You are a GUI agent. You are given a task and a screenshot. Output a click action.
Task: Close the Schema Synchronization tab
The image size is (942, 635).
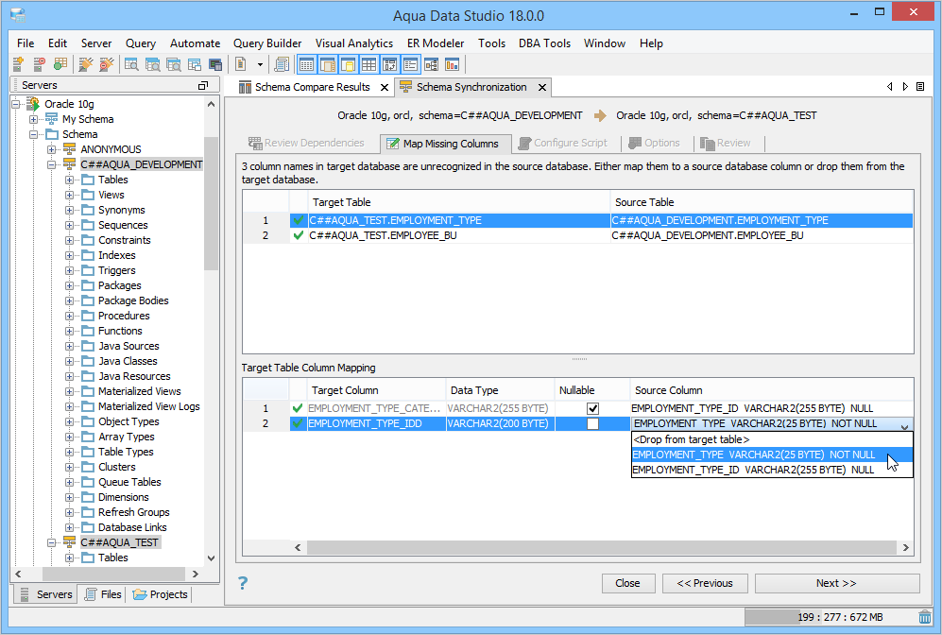point(542,87)
